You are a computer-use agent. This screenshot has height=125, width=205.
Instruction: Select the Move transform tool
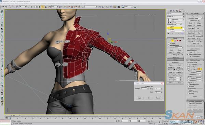[x=43, y=7]
